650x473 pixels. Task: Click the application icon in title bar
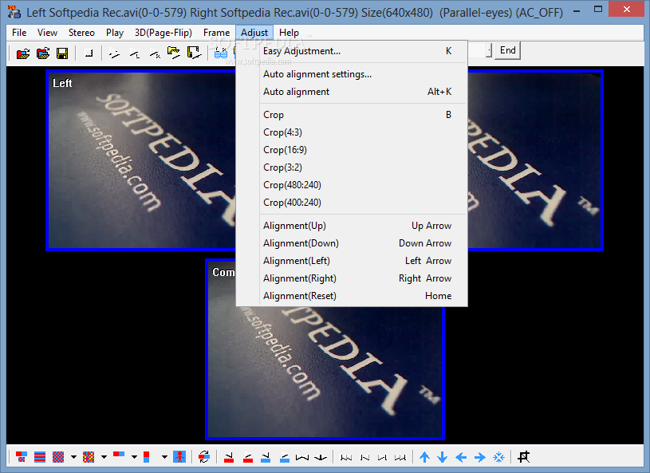click(x=14, y=12)
